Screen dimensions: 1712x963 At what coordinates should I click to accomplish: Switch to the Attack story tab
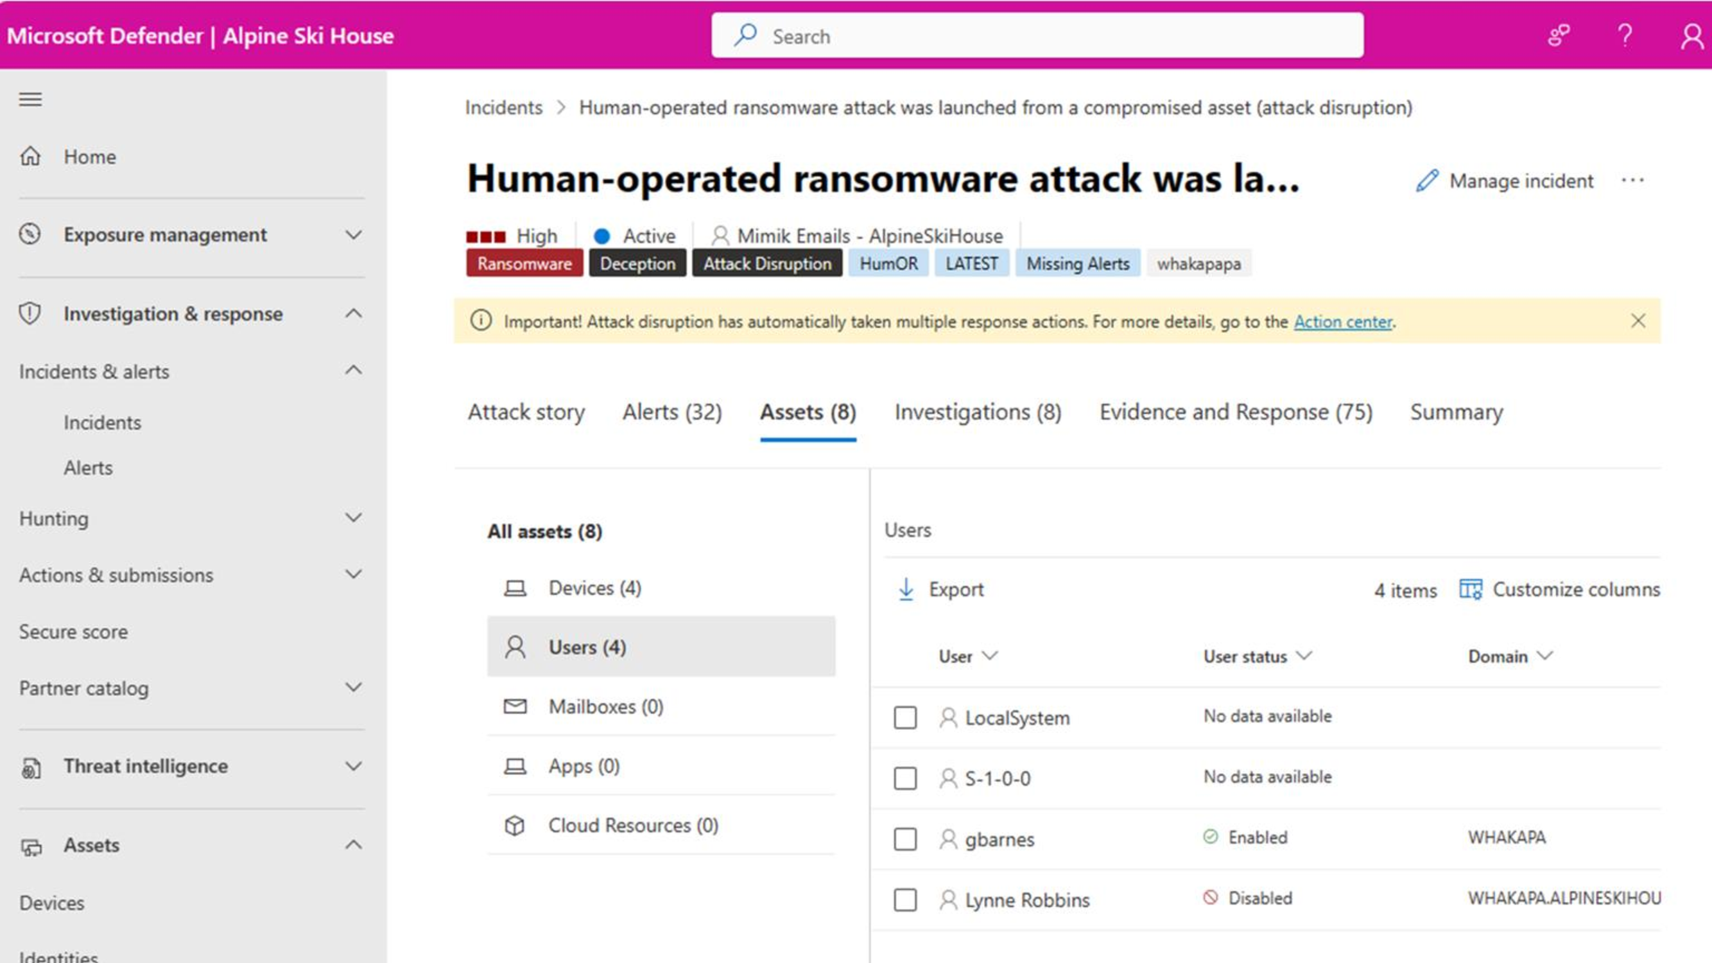point(526,412)
